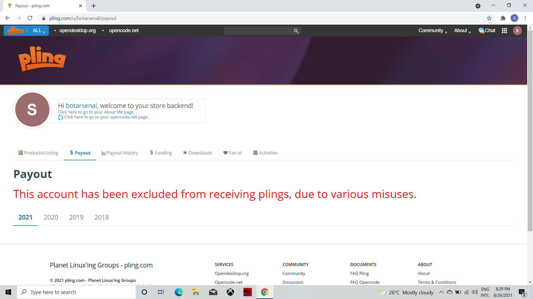Screen dimensions: 533x299
Task: Expand the About dropdown menu
Action: point(462,30)
